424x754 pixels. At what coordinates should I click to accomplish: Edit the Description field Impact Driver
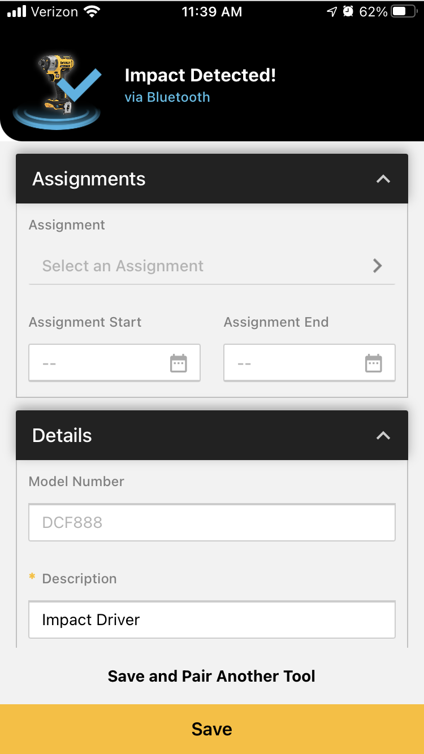coord(212,620)
